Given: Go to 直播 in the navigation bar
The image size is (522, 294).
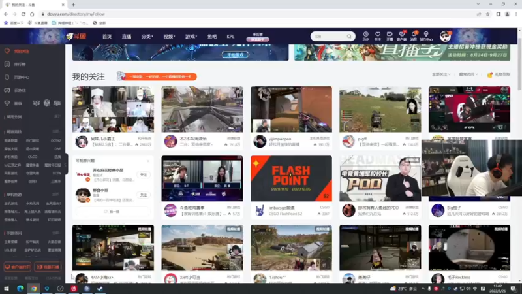Looking at the screenshot, I should (127, 37).
